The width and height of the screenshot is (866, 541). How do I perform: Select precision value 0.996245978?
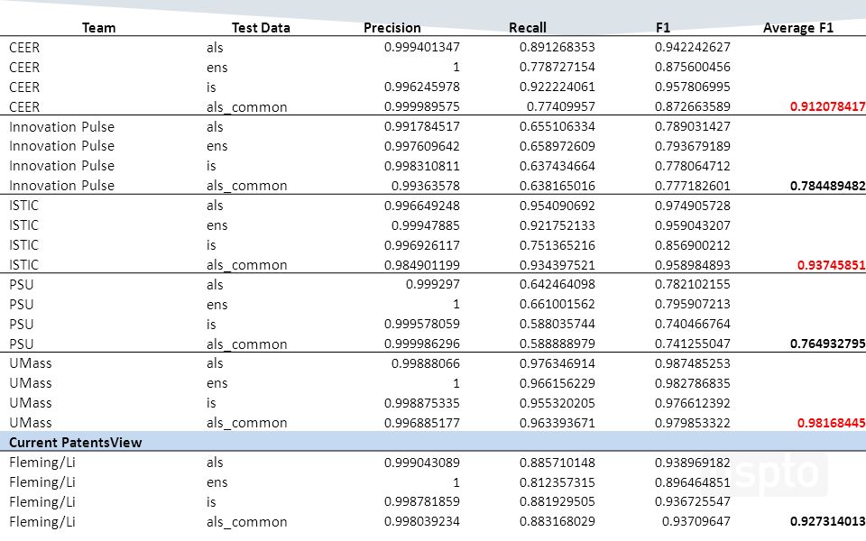click(422, 87)
